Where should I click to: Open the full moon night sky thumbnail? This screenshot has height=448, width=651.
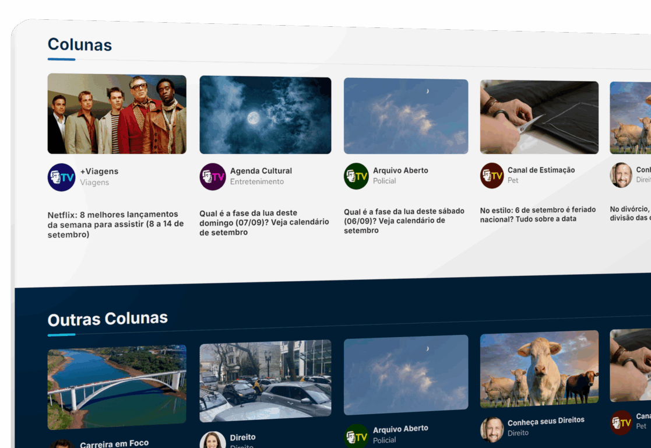point(265,115)
